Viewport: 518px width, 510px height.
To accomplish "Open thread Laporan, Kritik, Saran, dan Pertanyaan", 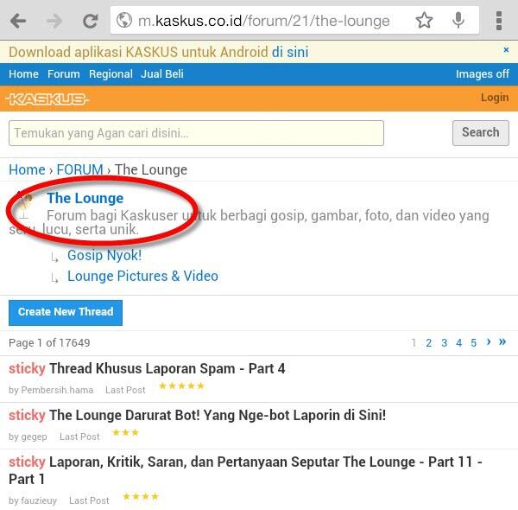I will [245, 470].
